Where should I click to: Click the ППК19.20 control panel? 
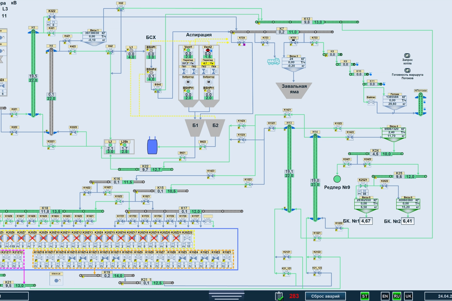click(x=57, y=278)
